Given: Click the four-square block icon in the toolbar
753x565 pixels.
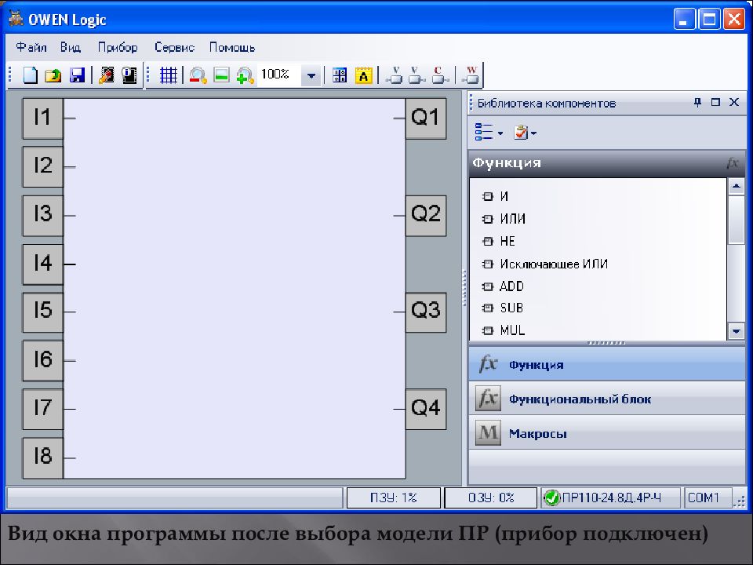Looking at the screenshot, I should [x=340, y=75].
